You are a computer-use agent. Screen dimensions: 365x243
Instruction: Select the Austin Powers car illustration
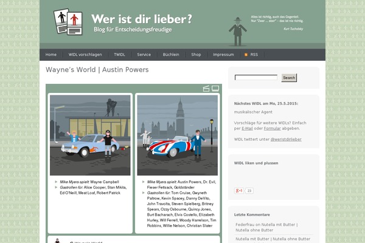click(178, 135)
